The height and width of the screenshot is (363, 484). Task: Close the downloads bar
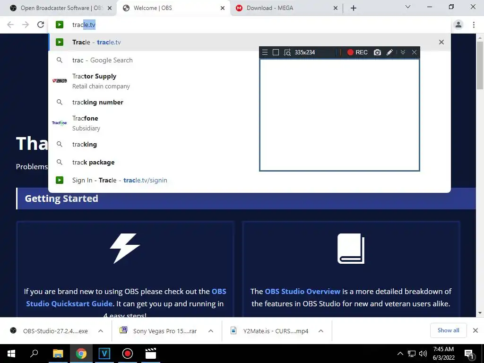click(x=475, y=330)
